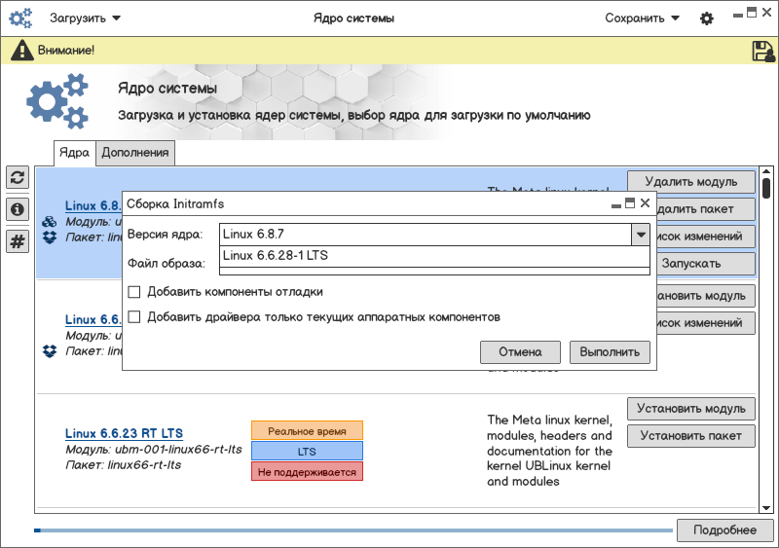
Task: Open settings via the gear icon
Action: point(707,18)
